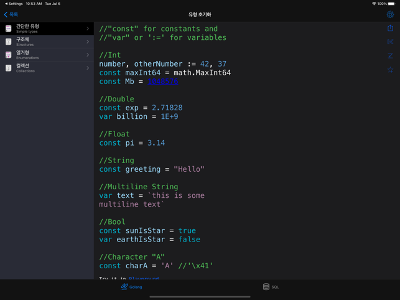Screen dimensions: 400x300
Task: Expand chevron on Collections row
Action: (88, 68)
